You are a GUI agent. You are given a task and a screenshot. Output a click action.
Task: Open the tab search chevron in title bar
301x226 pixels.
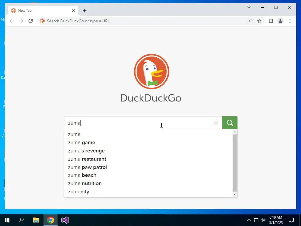pos(249,7)
